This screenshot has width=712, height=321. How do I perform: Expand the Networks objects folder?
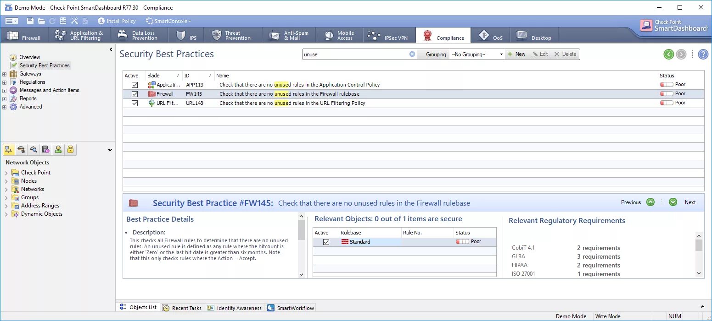[x=6, y=189]
